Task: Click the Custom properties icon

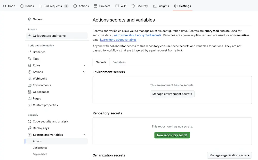Action: point(29,105)
